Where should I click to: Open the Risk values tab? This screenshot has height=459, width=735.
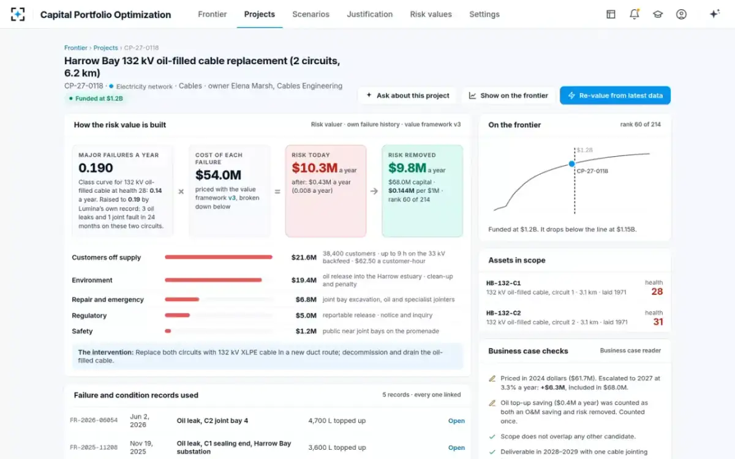[431, 14]
